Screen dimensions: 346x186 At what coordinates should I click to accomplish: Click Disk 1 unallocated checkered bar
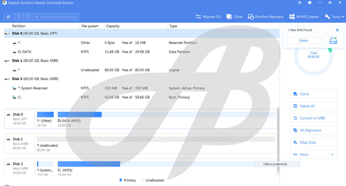pos(156,139)
